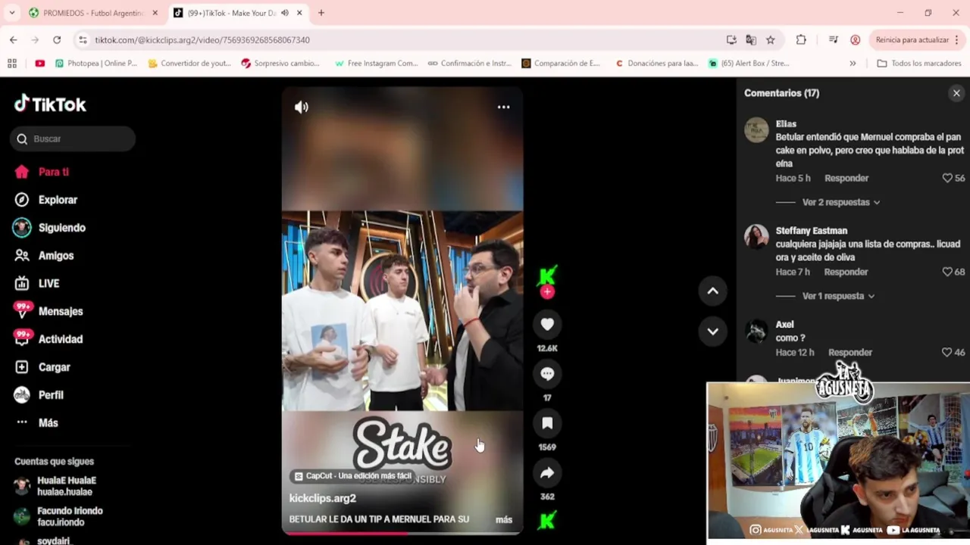
Task: Open Todos los marcadores folder
Action: (918, 64)
